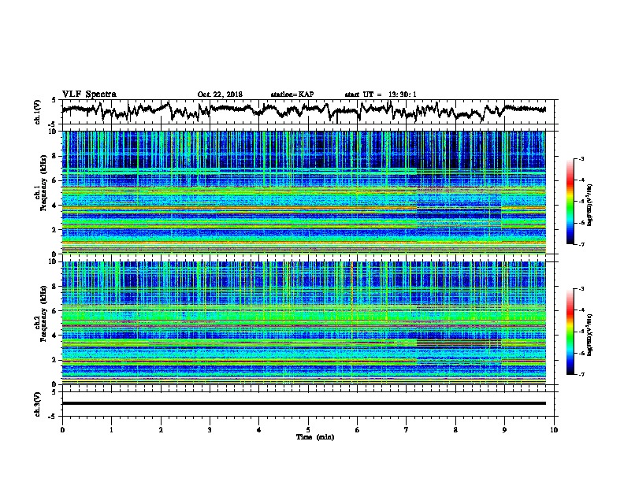The width and height of the screenshot is (624, 482).
Task: Click the "VLF Spectra" title text
Action: (x=89, y=95)
